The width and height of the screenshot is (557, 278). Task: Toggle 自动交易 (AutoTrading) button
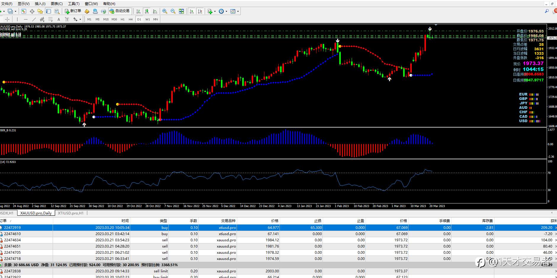pyautogui.click(x=120, y=11)
